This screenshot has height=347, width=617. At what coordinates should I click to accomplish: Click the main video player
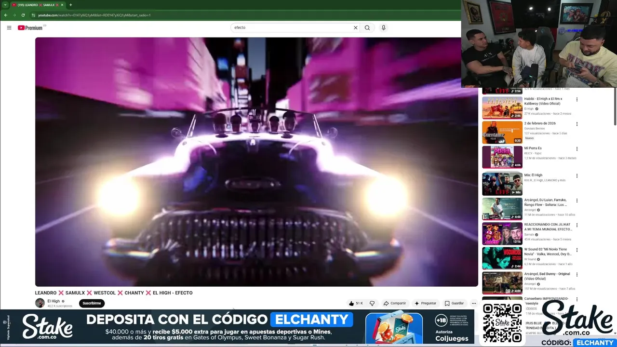click(256, 162)
